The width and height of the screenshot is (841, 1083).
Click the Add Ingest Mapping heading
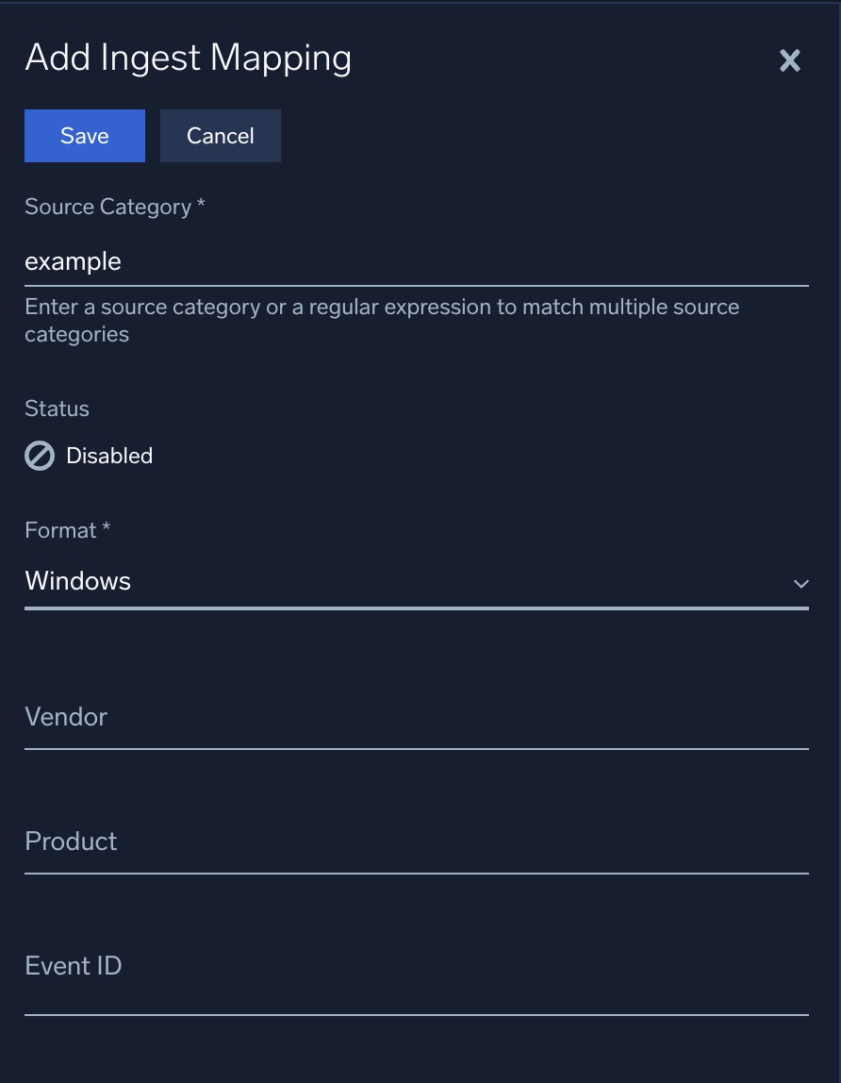(189, 58)
